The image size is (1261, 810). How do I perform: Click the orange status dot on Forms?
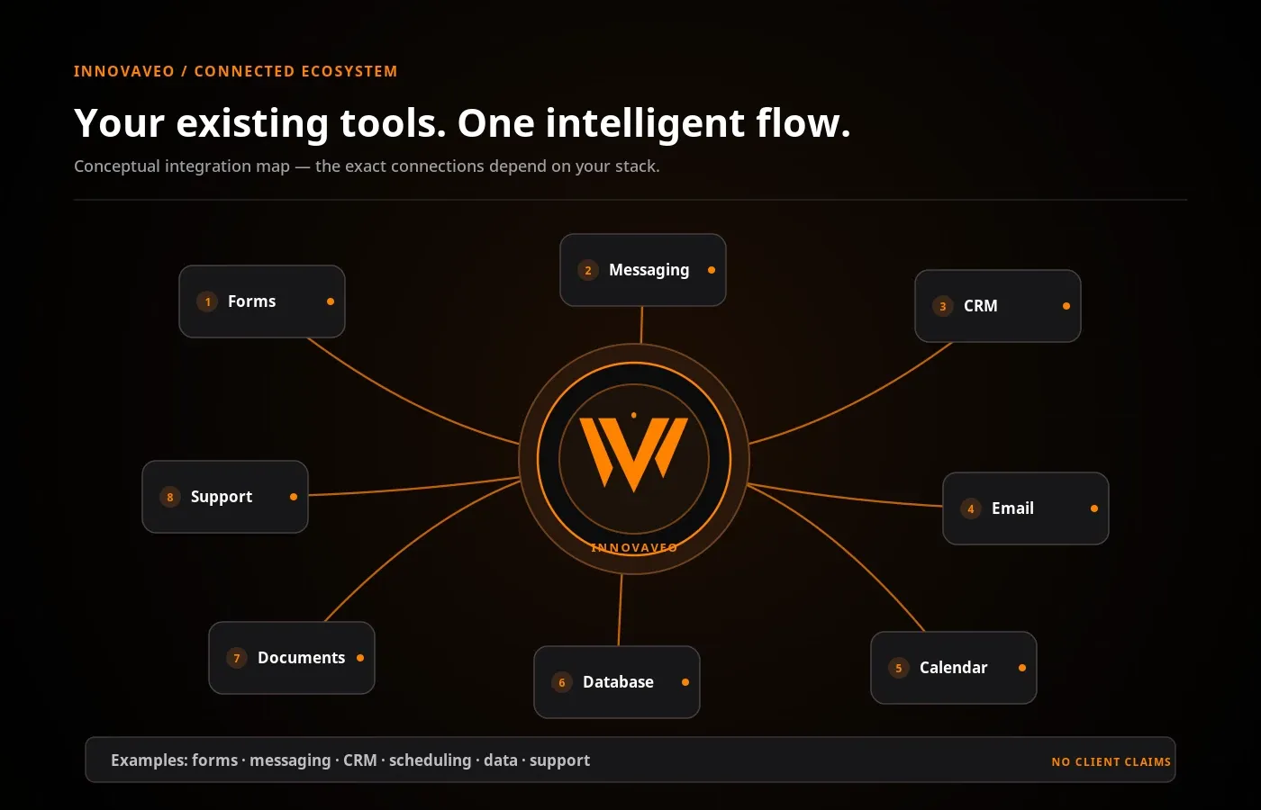coord(331,301)
